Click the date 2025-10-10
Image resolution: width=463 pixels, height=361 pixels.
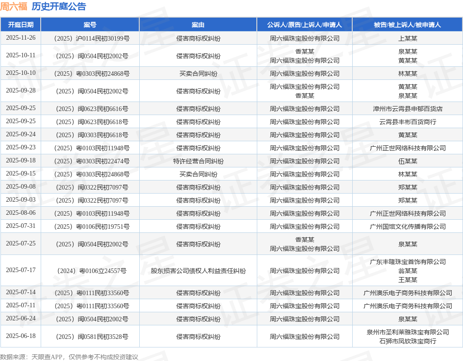click(21, 73)
